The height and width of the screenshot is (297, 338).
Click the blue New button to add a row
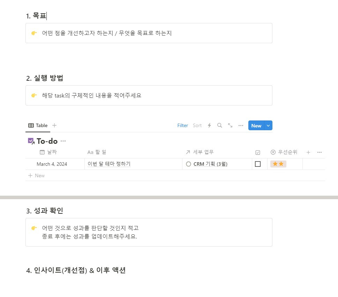[256, 125]
